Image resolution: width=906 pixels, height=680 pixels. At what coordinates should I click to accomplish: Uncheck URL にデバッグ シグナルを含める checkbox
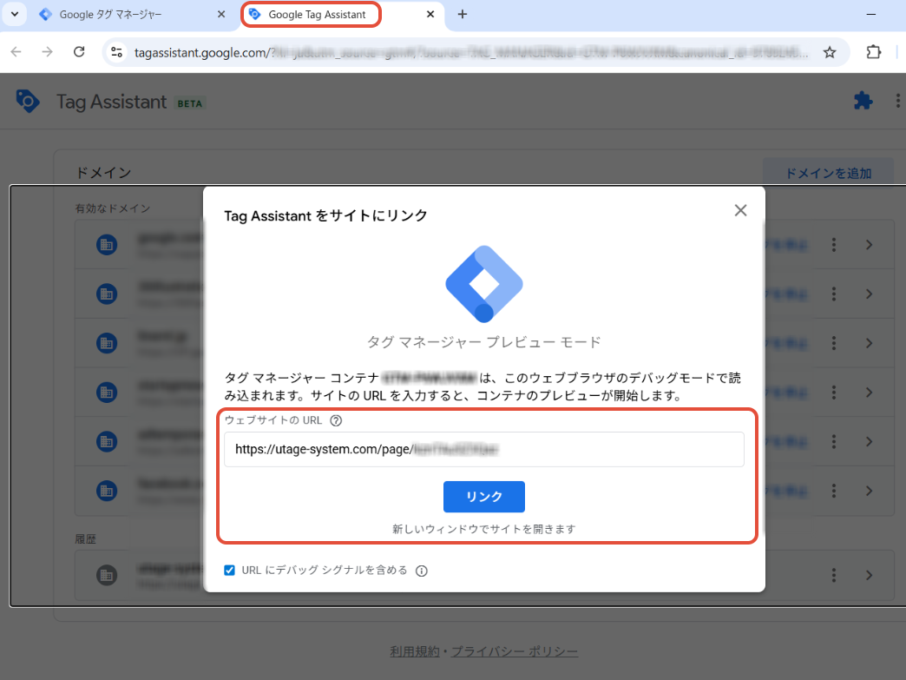click(x=230, y=571)
